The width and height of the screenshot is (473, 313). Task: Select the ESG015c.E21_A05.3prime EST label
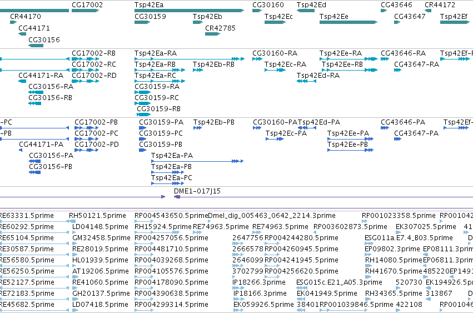tap(339, 282)
